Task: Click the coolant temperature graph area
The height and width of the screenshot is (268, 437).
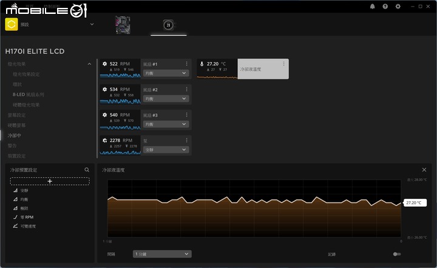Action: (x=254, y=209)
